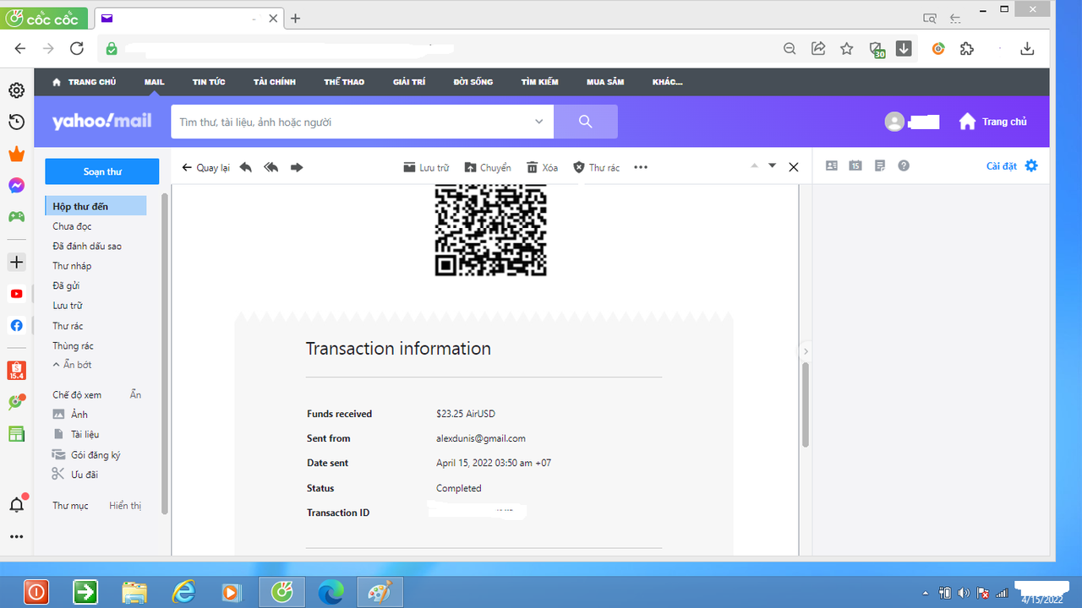Share page using share icon in address bar

pyautogui.click(x=818, y=49)
